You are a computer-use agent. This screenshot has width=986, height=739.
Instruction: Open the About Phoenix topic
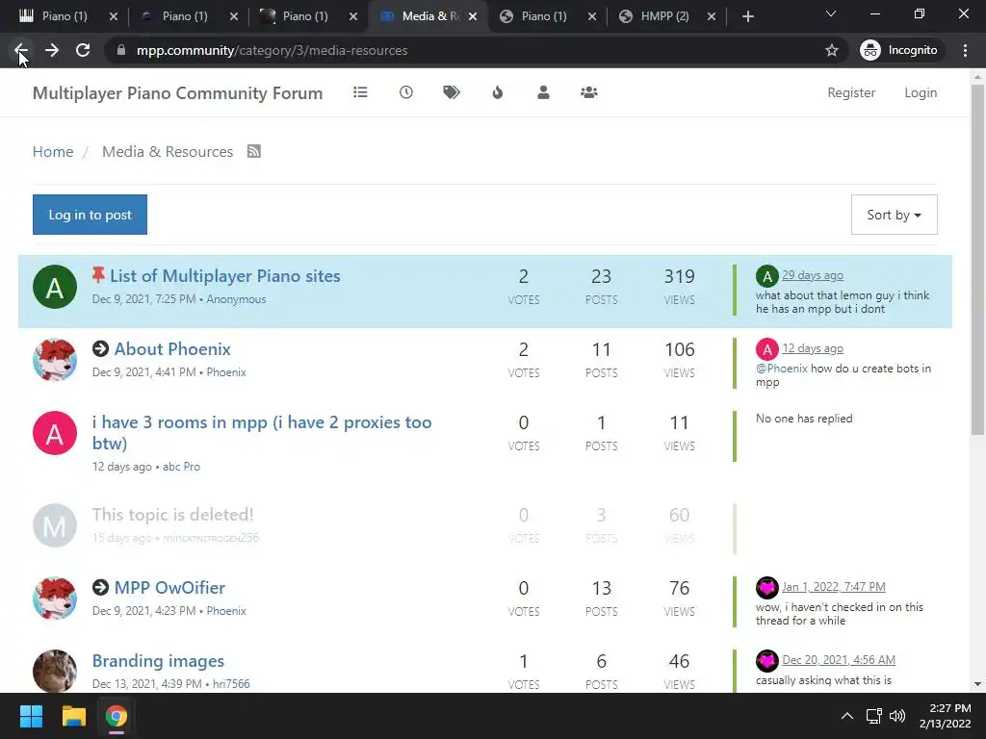(172, 348)
